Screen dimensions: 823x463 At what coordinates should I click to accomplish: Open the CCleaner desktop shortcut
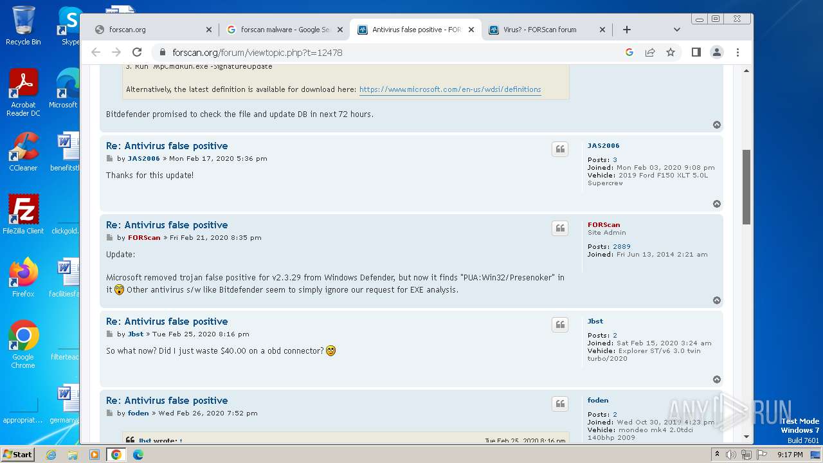[x=23, y=152]
